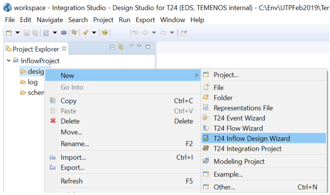Choose T24 Integration Project option
This screenshot has height=195, width=330.
[x=247, y=149]
